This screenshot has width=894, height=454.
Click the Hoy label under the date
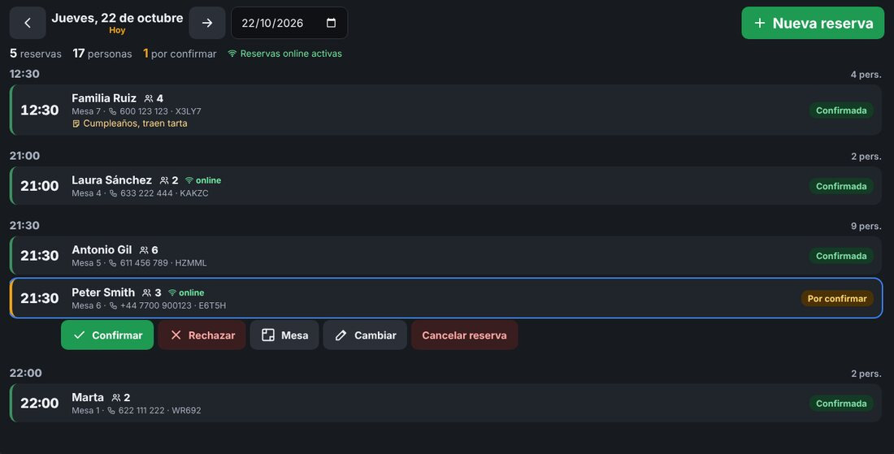(x=117, y=30)
